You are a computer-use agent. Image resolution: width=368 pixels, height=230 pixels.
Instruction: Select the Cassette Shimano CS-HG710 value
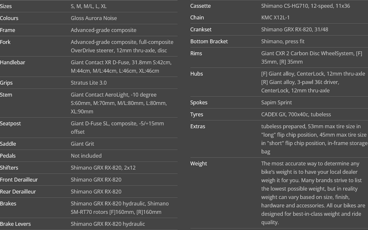tap(305, 6)
